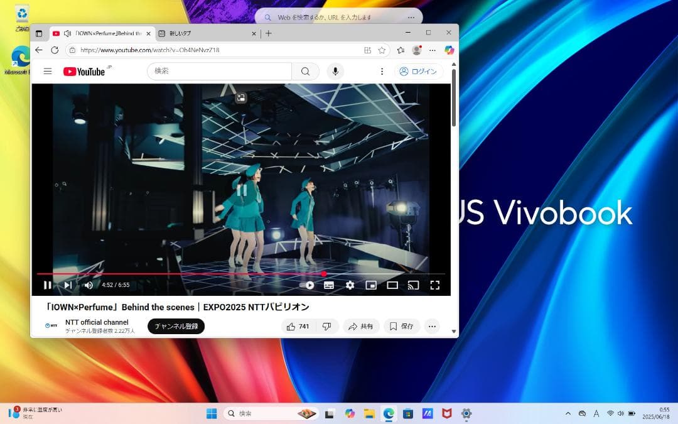The image size is (678, 424).
Task: Click the Cast icon
Action: (x=413, y=285)
